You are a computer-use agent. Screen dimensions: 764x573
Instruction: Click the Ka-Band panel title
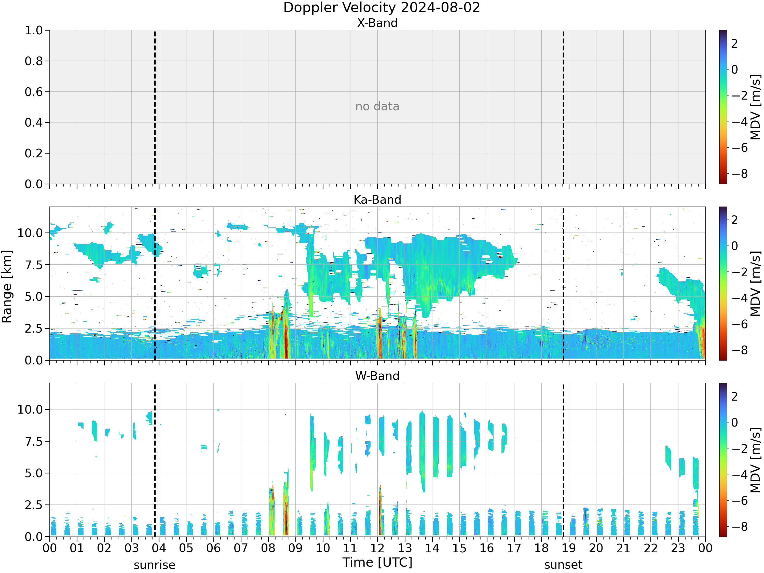click(x=377, y=200)
